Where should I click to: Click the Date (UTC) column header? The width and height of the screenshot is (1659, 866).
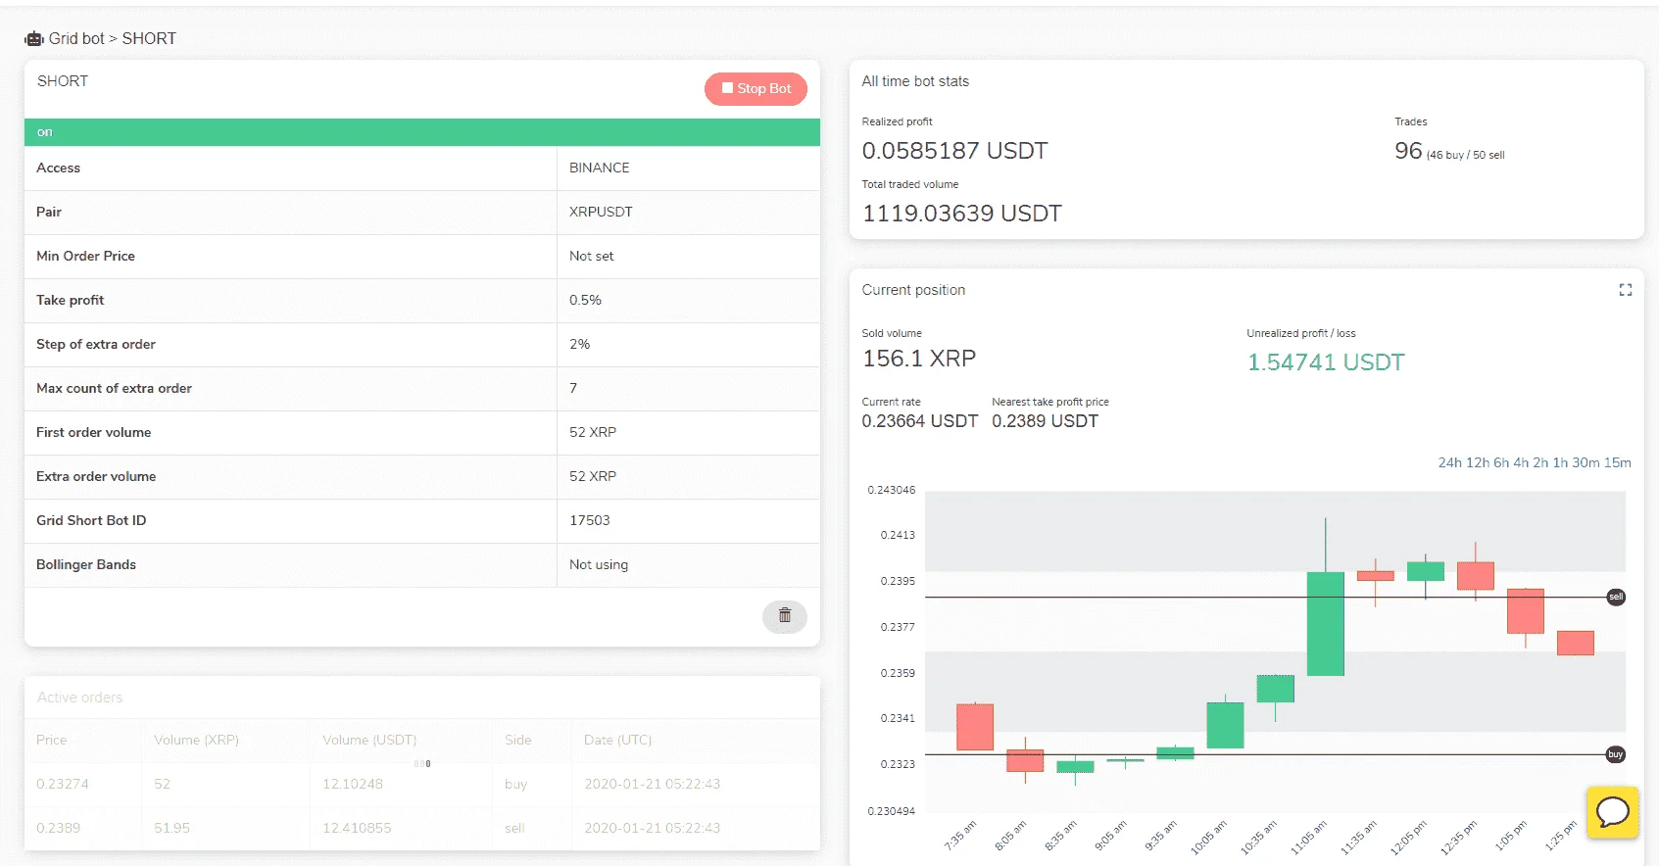click(617, 740)
